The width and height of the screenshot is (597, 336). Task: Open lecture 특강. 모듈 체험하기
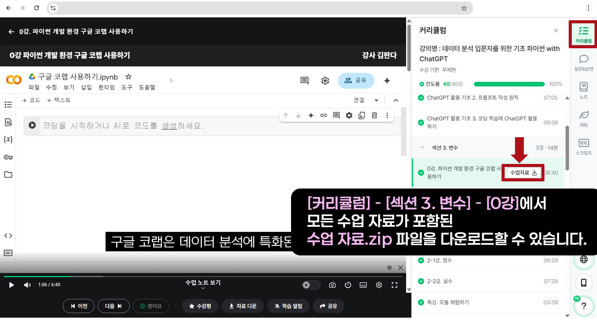pyautogui.click(x=488, y=302)
